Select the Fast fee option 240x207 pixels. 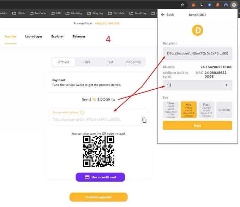(x=206, y=110)
